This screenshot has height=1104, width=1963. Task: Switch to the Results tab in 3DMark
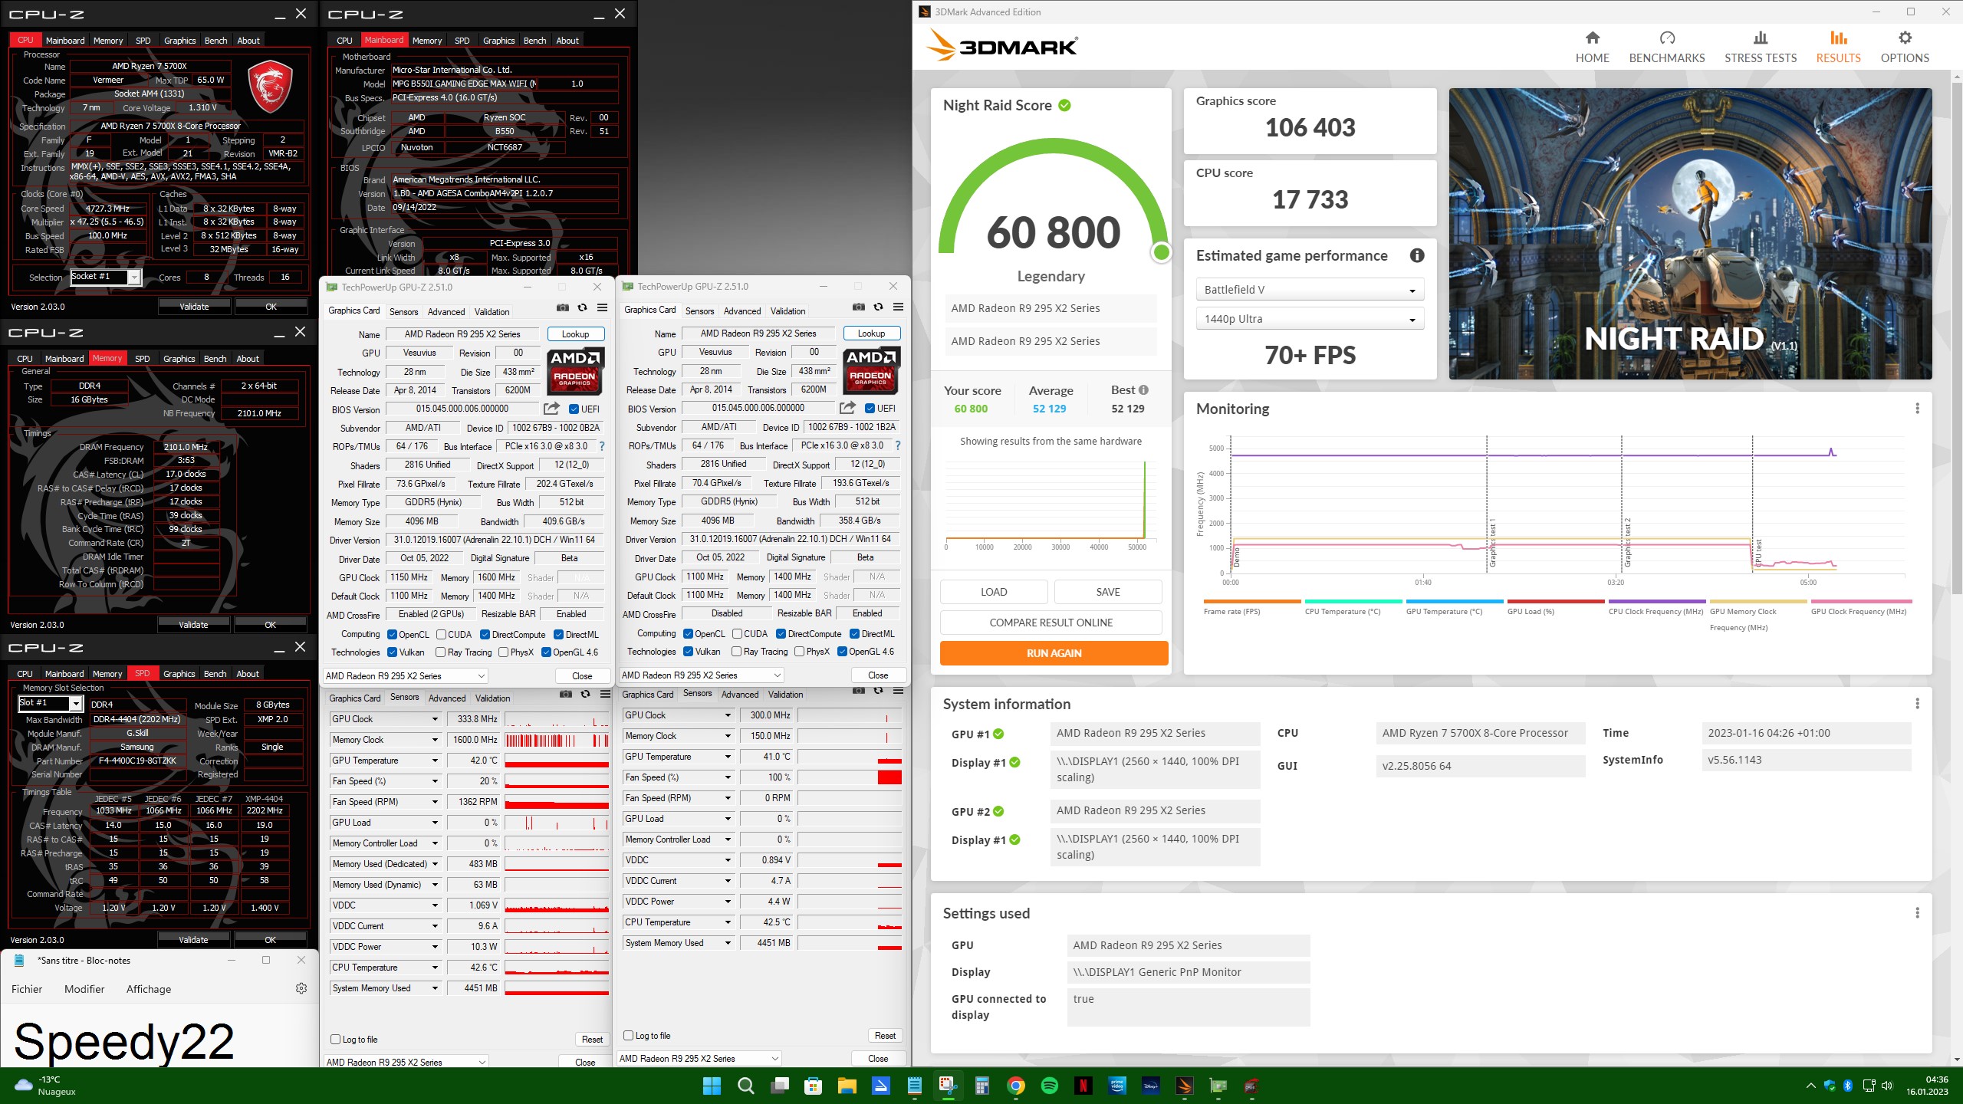click(1838, 46)
